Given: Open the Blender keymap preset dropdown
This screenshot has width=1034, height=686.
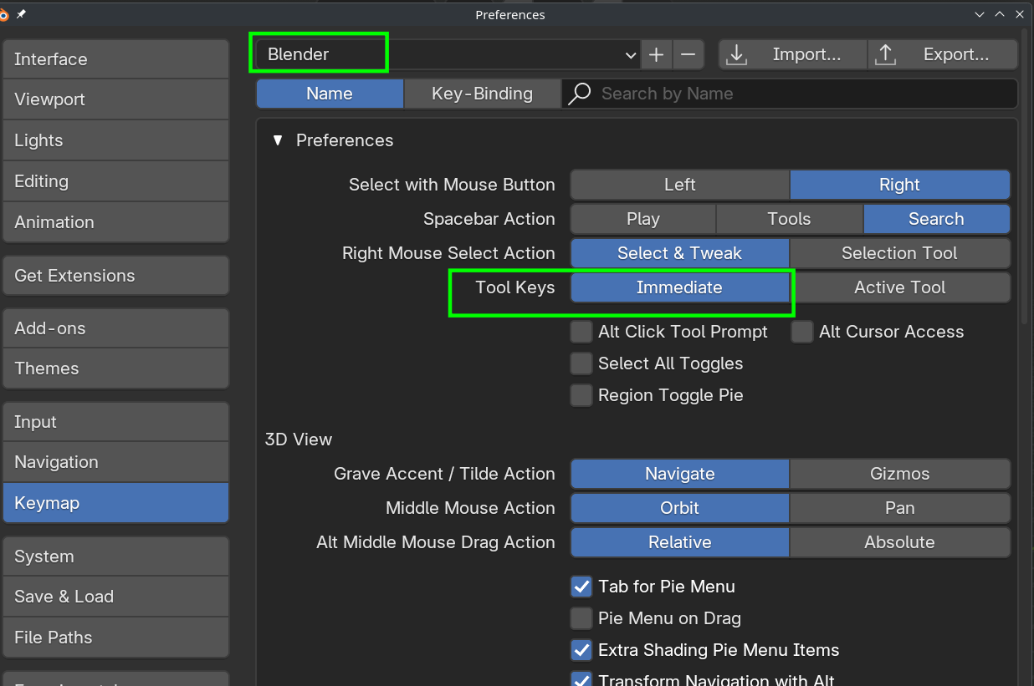Looking at the screenshot, I should 448,54.
